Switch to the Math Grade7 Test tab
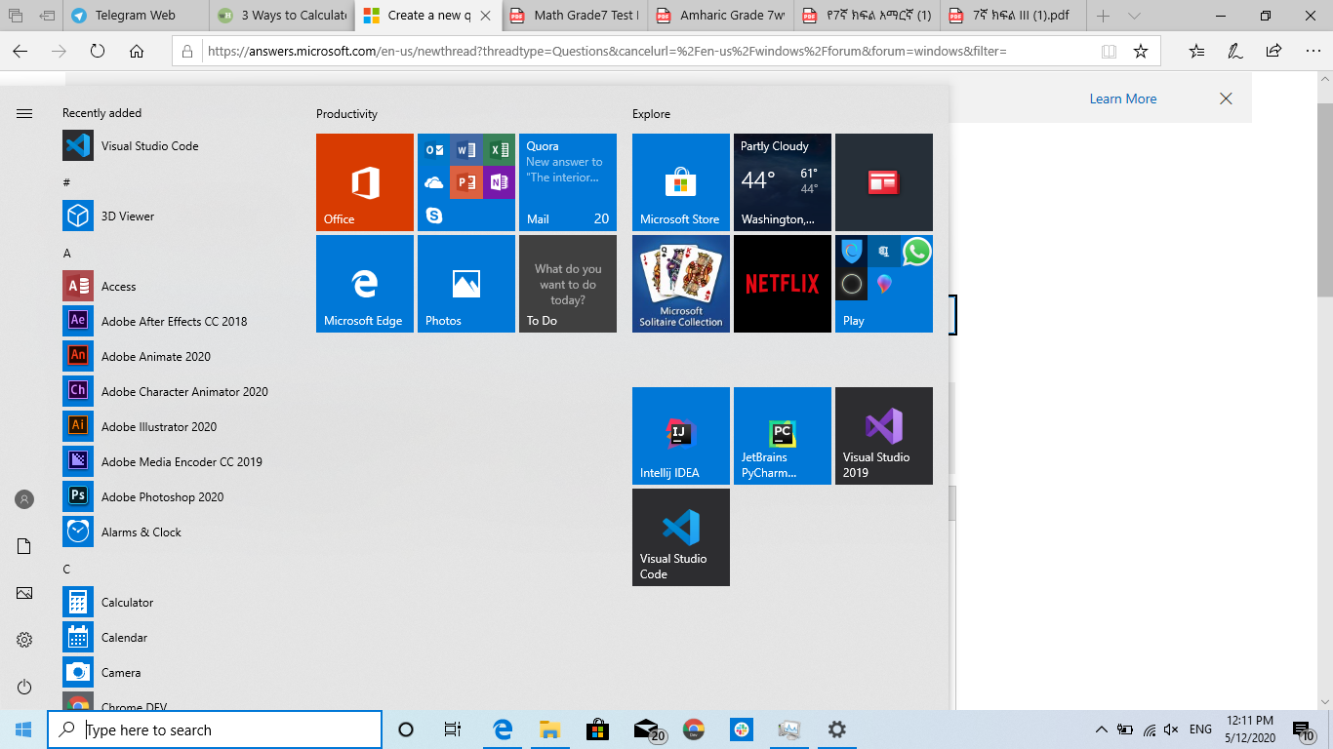This screenshot has width=1333, height=749. pos(575,16)
